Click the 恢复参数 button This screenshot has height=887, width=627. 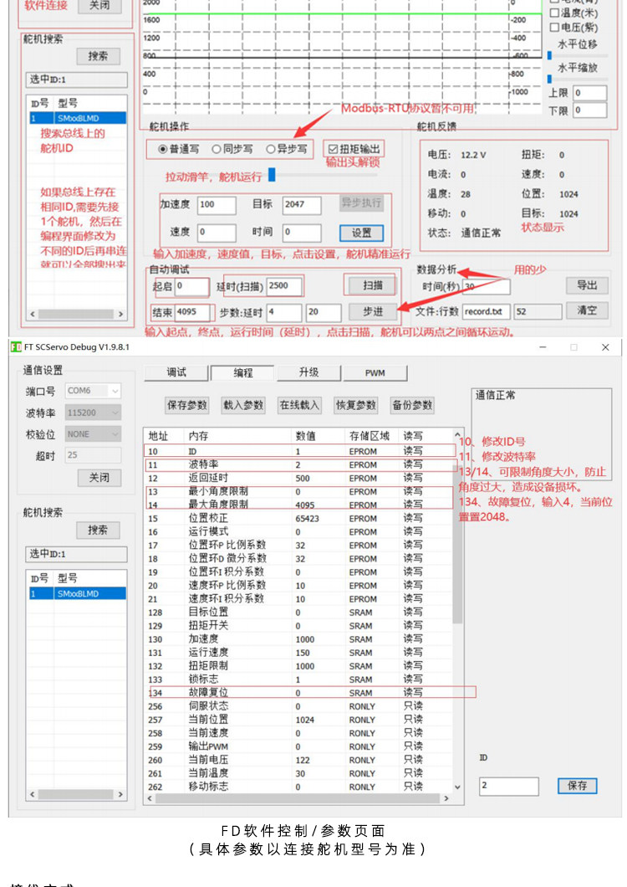tap(355, 405)
